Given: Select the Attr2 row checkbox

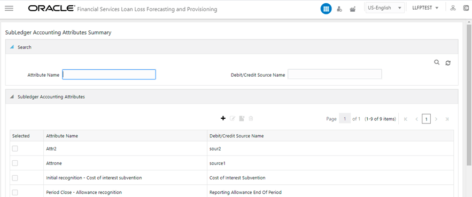Looking at the screenshot, I should pyautogui.click(x=15, y=149).
